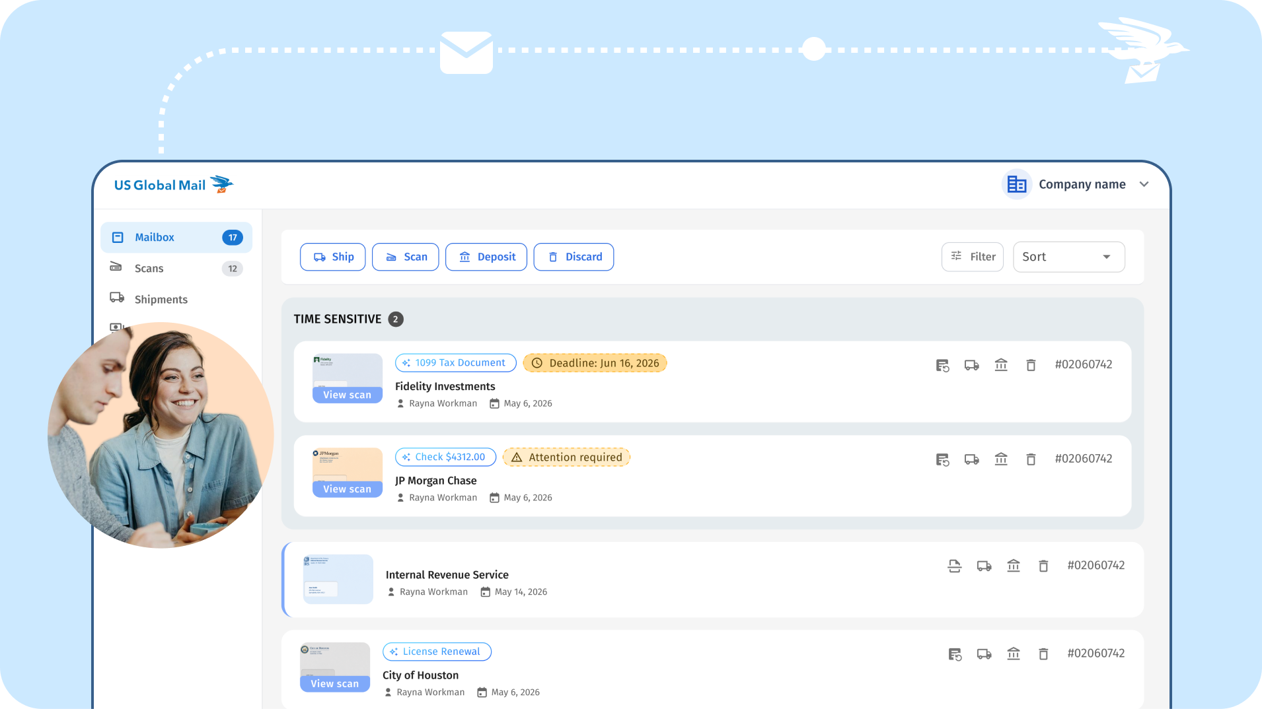Click the License Renewal tag
Screen dimensions: 1262x709
[437, 652]
